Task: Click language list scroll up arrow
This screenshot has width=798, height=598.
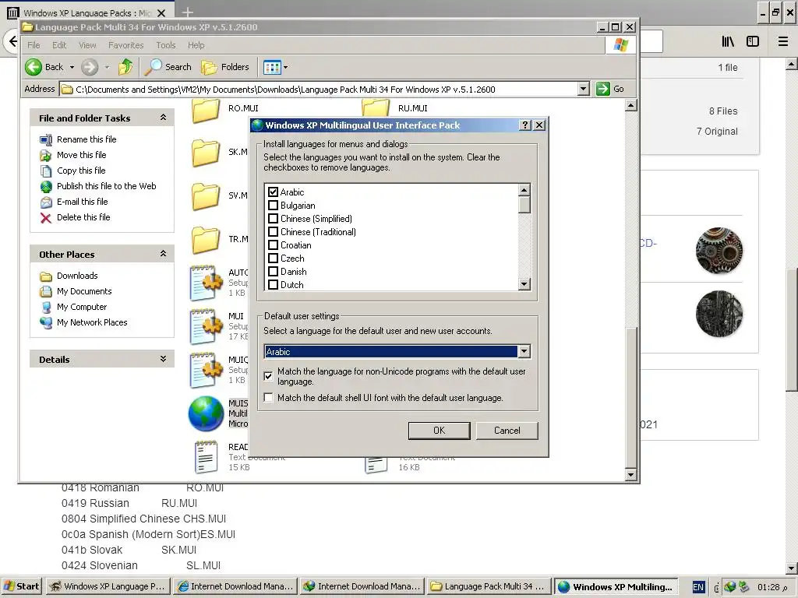Action: point(524,190)
